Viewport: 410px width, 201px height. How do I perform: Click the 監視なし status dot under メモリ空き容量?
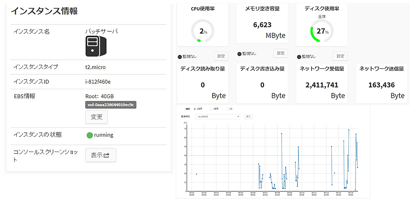click(239, 54)
